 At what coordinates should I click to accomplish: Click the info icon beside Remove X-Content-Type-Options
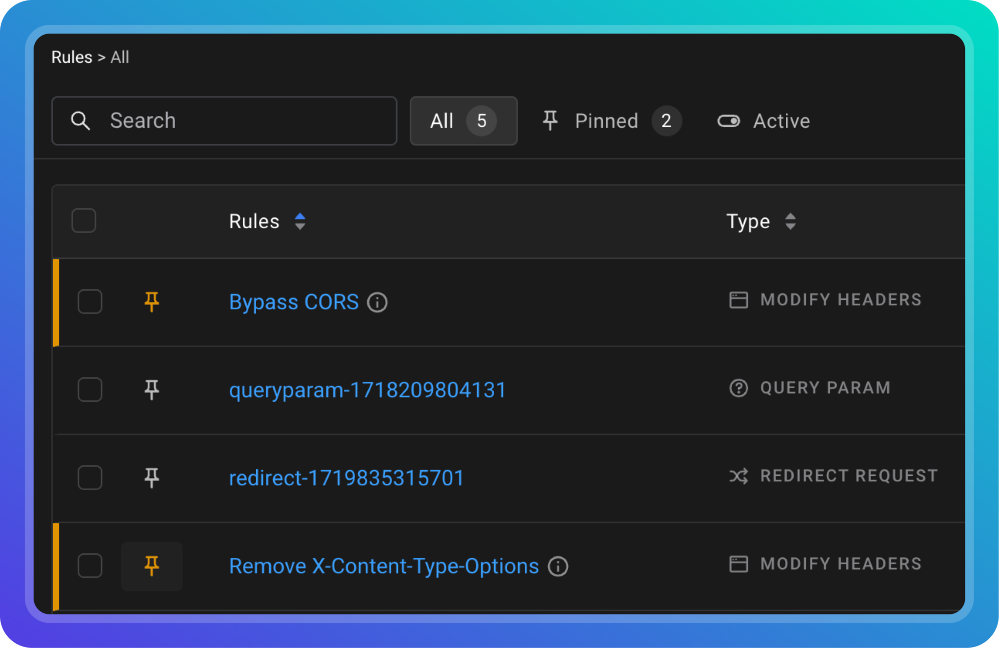(557, 566)
